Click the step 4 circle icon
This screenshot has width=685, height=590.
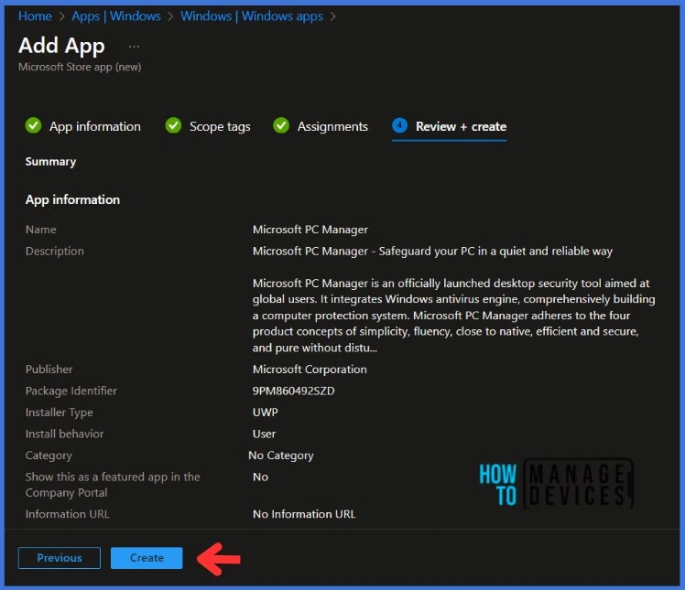click(x=399, y=125)
